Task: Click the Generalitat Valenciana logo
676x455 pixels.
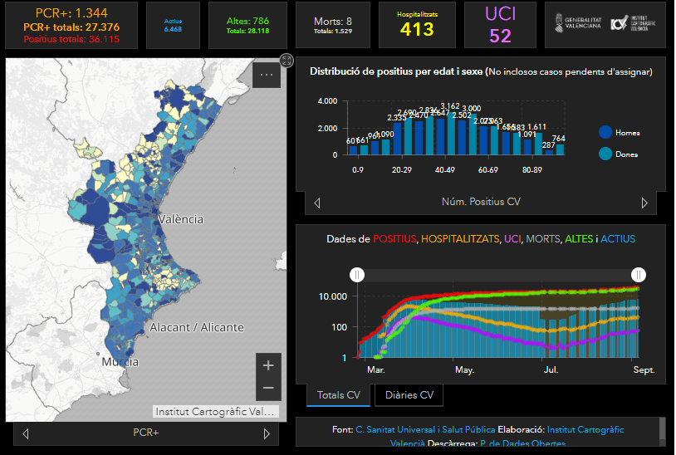Action: pos(578,25)
